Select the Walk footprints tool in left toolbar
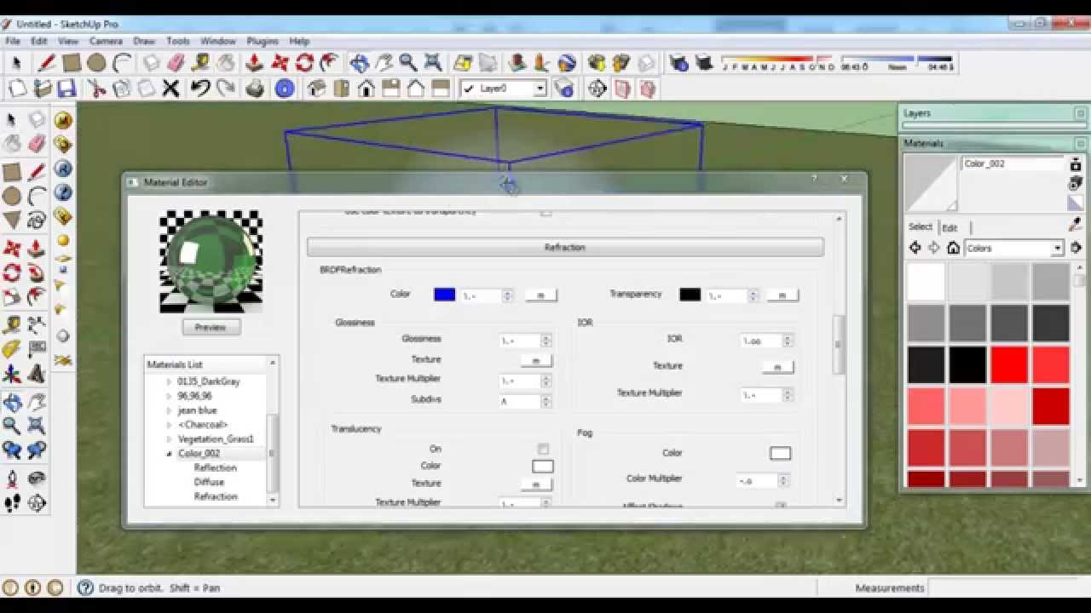Image resolution: width=1091 pixels, height=613 pixels. [11, 503]
